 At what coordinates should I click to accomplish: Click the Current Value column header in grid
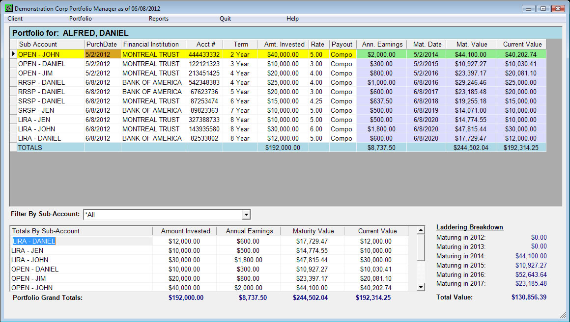pos(521,44)
